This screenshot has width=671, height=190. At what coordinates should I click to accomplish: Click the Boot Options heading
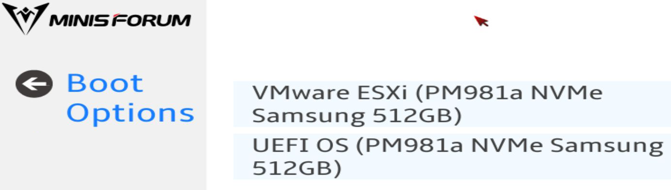(130, 98)
